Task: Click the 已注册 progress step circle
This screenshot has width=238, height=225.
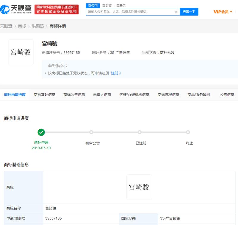Action: click(140, 132)
